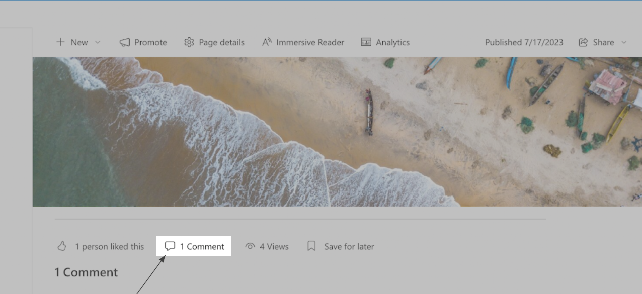642x294 pixels.
Task: Select the Analytics text label
Action: [x=392, y=42]
